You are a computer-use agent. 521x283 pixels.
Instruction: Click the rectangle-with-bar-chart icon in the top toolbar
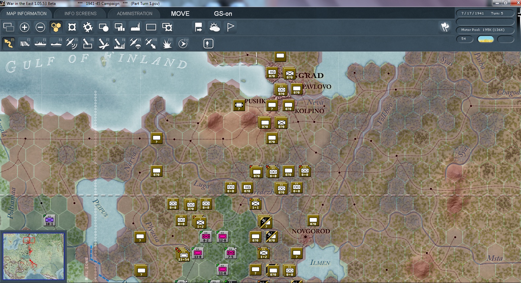(x=119, y=27)
